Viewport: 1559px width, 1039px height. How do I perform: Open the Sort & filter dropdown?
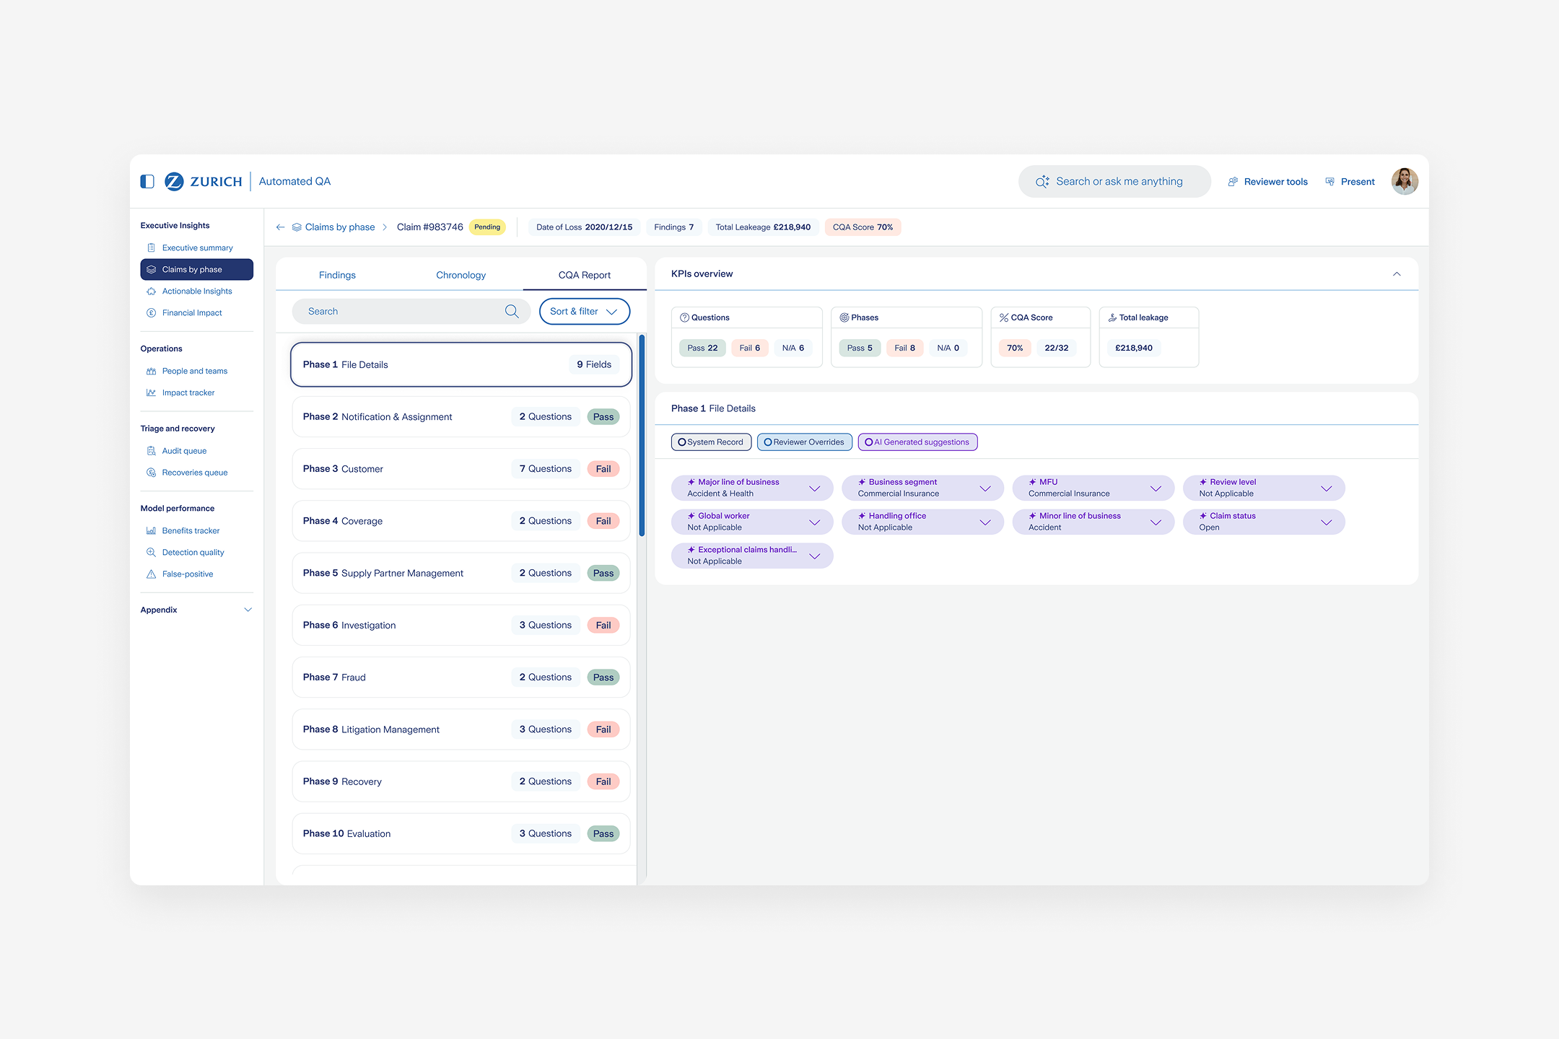tap(584, 312)
